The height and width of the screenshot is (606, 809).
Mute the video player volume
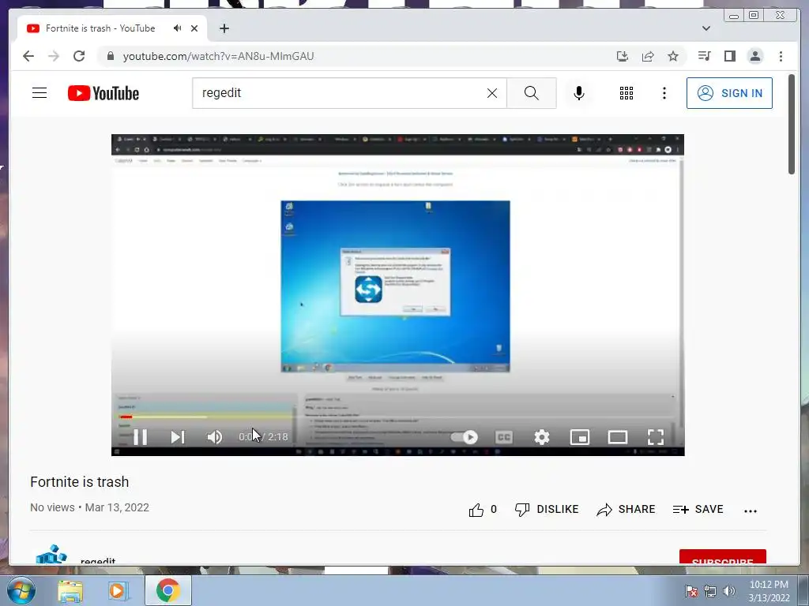pyautogui.click(x=215, y=437)
